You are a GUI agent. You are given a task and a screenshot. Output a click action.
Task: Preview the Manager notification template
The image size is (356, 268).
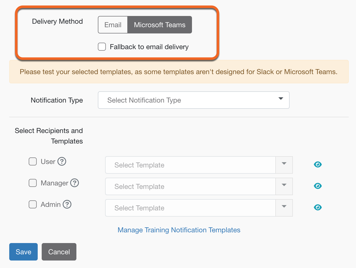[x=318, y=186]
